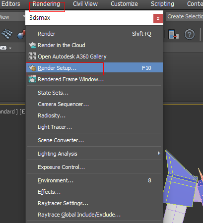This screenshot has height=223, width=203.
Task: Click the blue model in viewport
Action: pos(180,178)
